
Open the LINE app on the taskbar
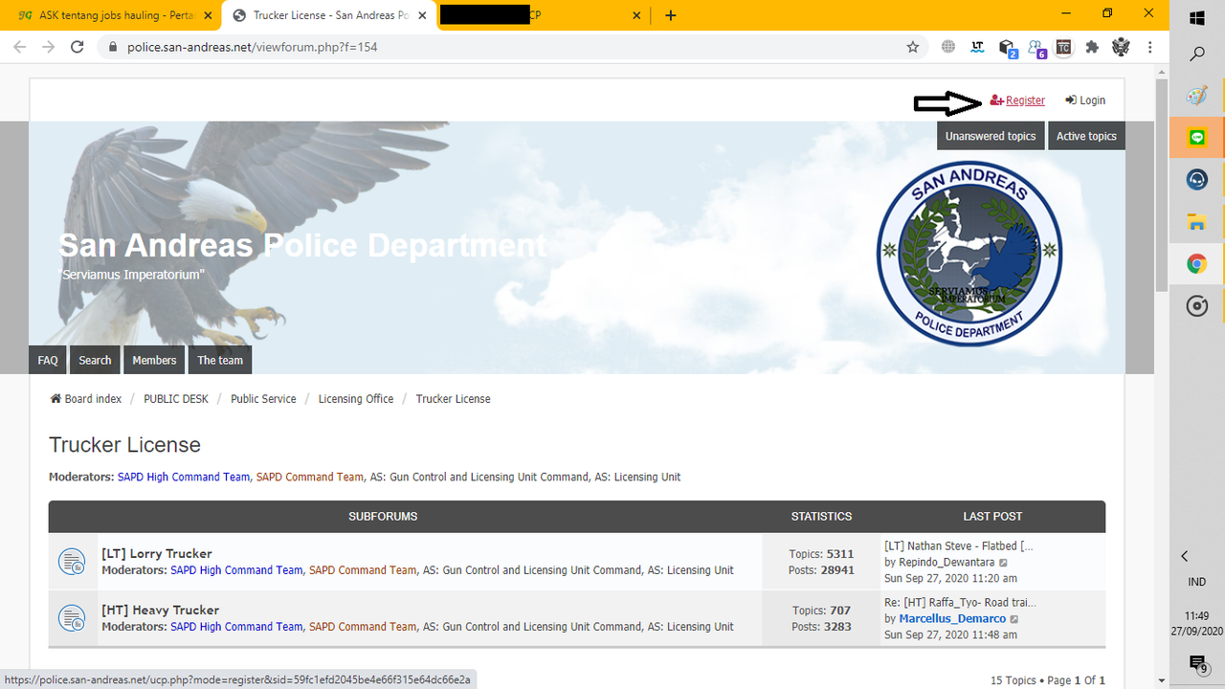tap(1196, 138)
